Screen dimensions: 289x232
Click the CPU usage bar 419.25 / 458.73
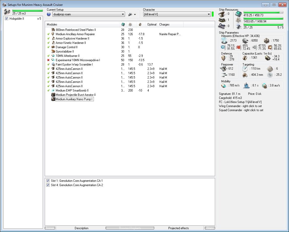(x=263, y=12)
